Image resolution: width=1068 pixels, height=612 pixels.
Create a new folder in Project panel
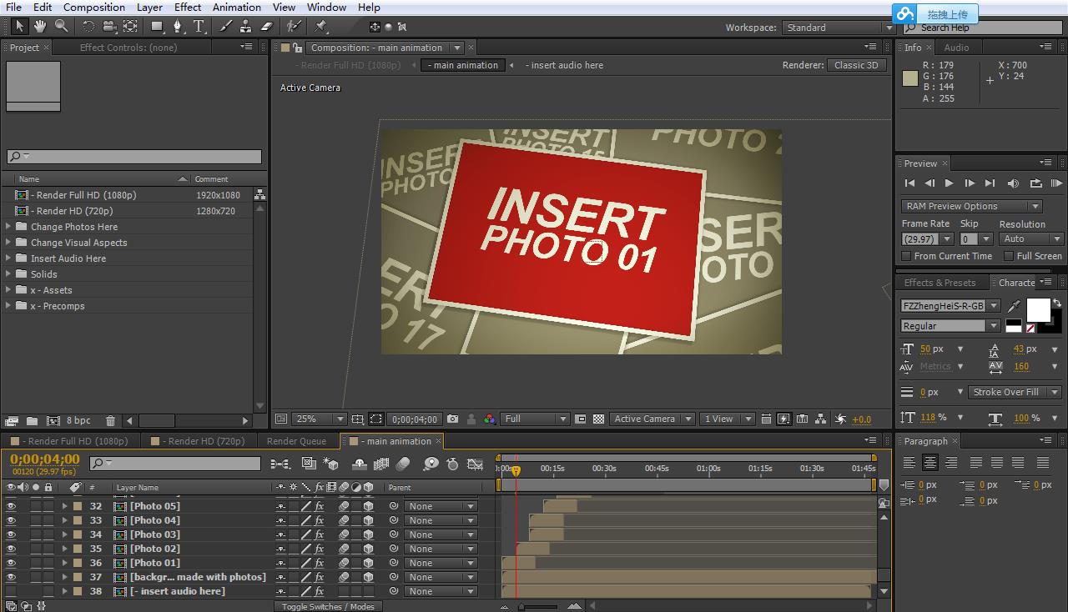[32, 421]
